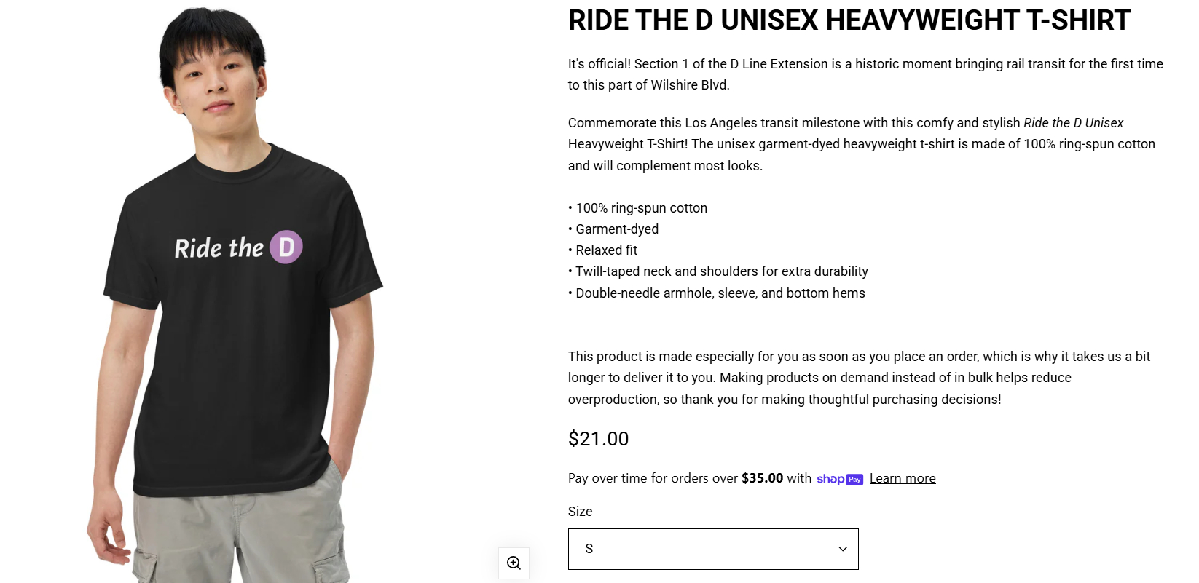Click the 'This product is made especially' paragraph
The image size is (1199, 583).
point(860,378)
